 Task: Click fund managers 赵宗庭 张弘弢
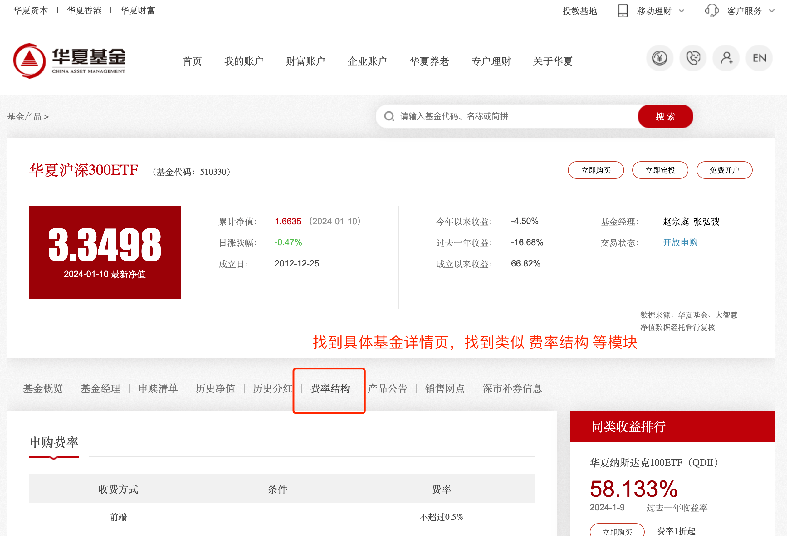[x=691, y=222]
